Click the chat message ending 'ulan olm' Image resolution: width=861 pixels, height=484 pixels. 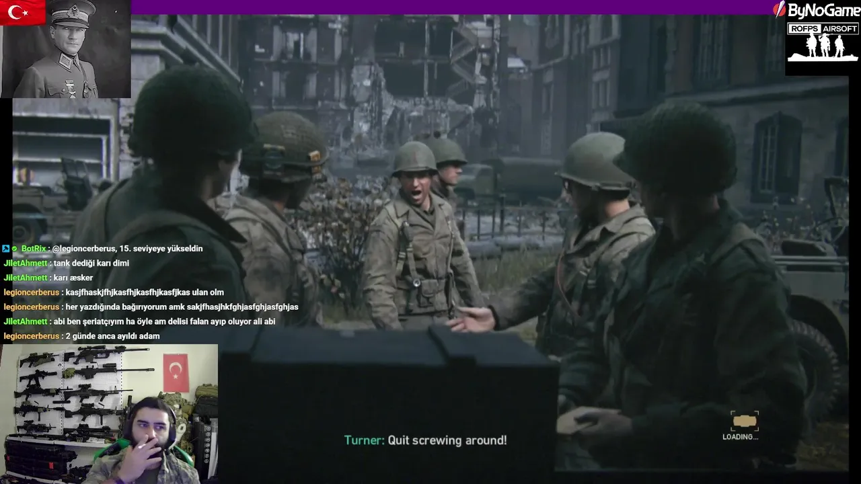(x=145, y=292)
